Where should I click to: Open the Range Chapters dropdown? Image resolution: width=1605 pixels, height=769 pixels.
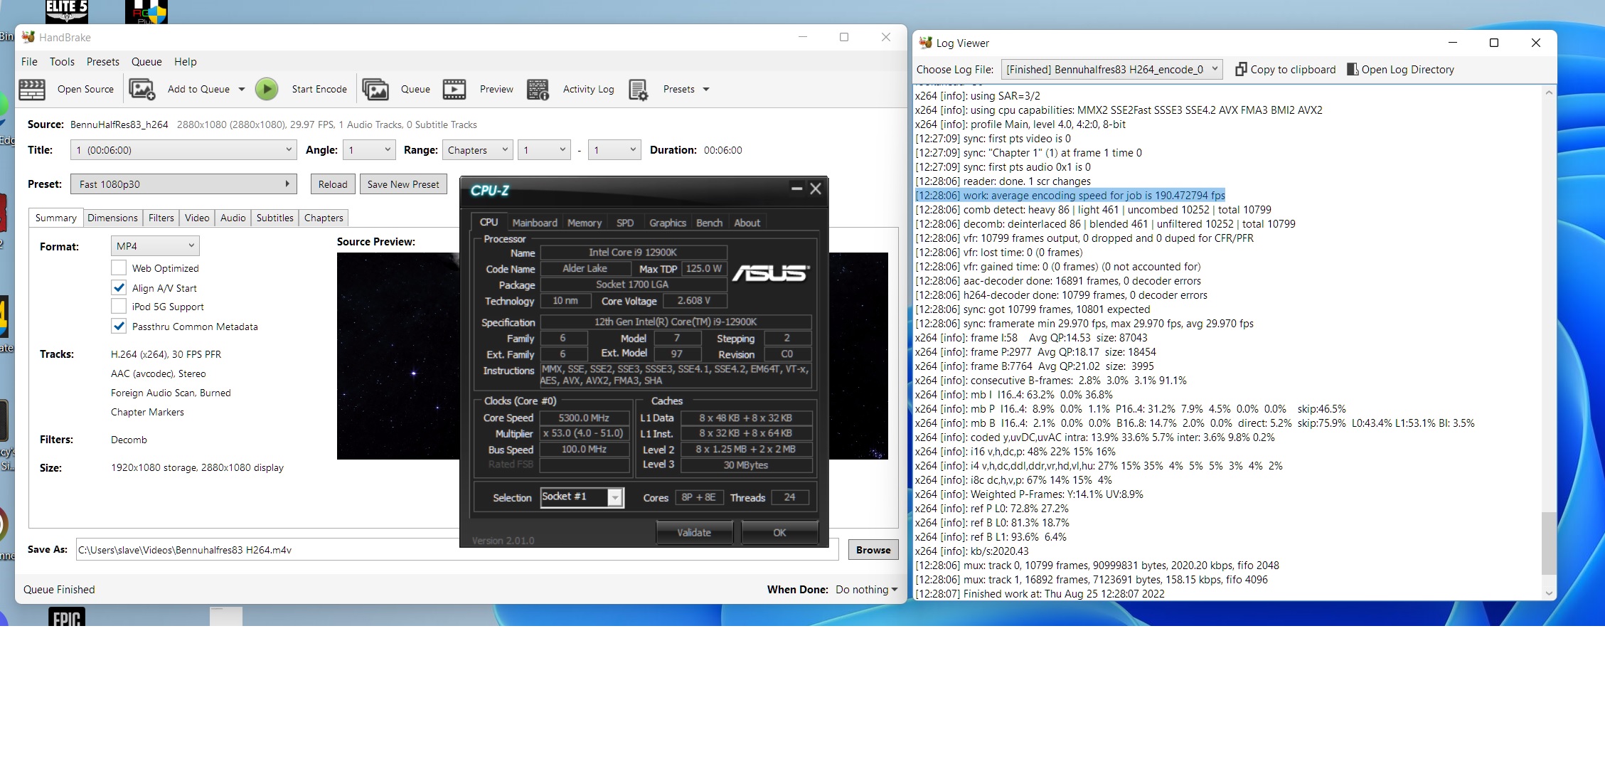click(x=476, y=150)
